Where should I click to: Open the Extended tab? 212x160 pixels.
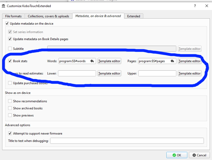(x=134, y=16)
